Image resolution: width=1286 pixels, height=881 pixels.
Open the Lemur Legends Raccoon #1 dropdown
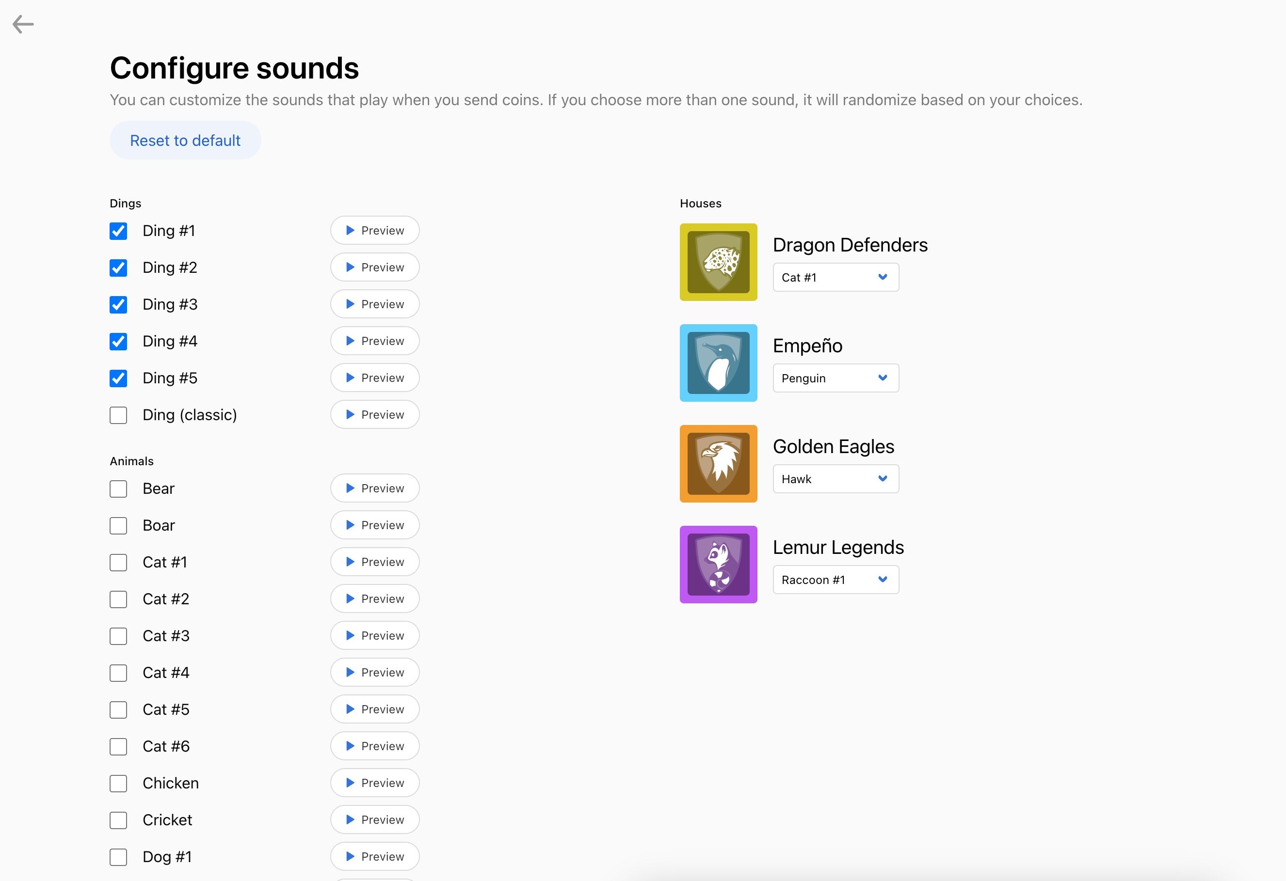[836, 579]
